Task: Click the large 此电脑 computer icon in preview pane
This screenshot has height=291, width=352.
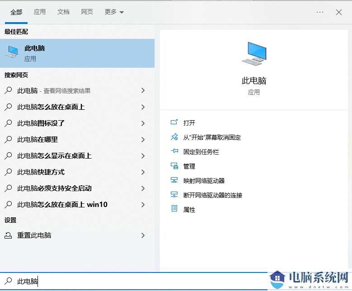Action: click(254, 53)
